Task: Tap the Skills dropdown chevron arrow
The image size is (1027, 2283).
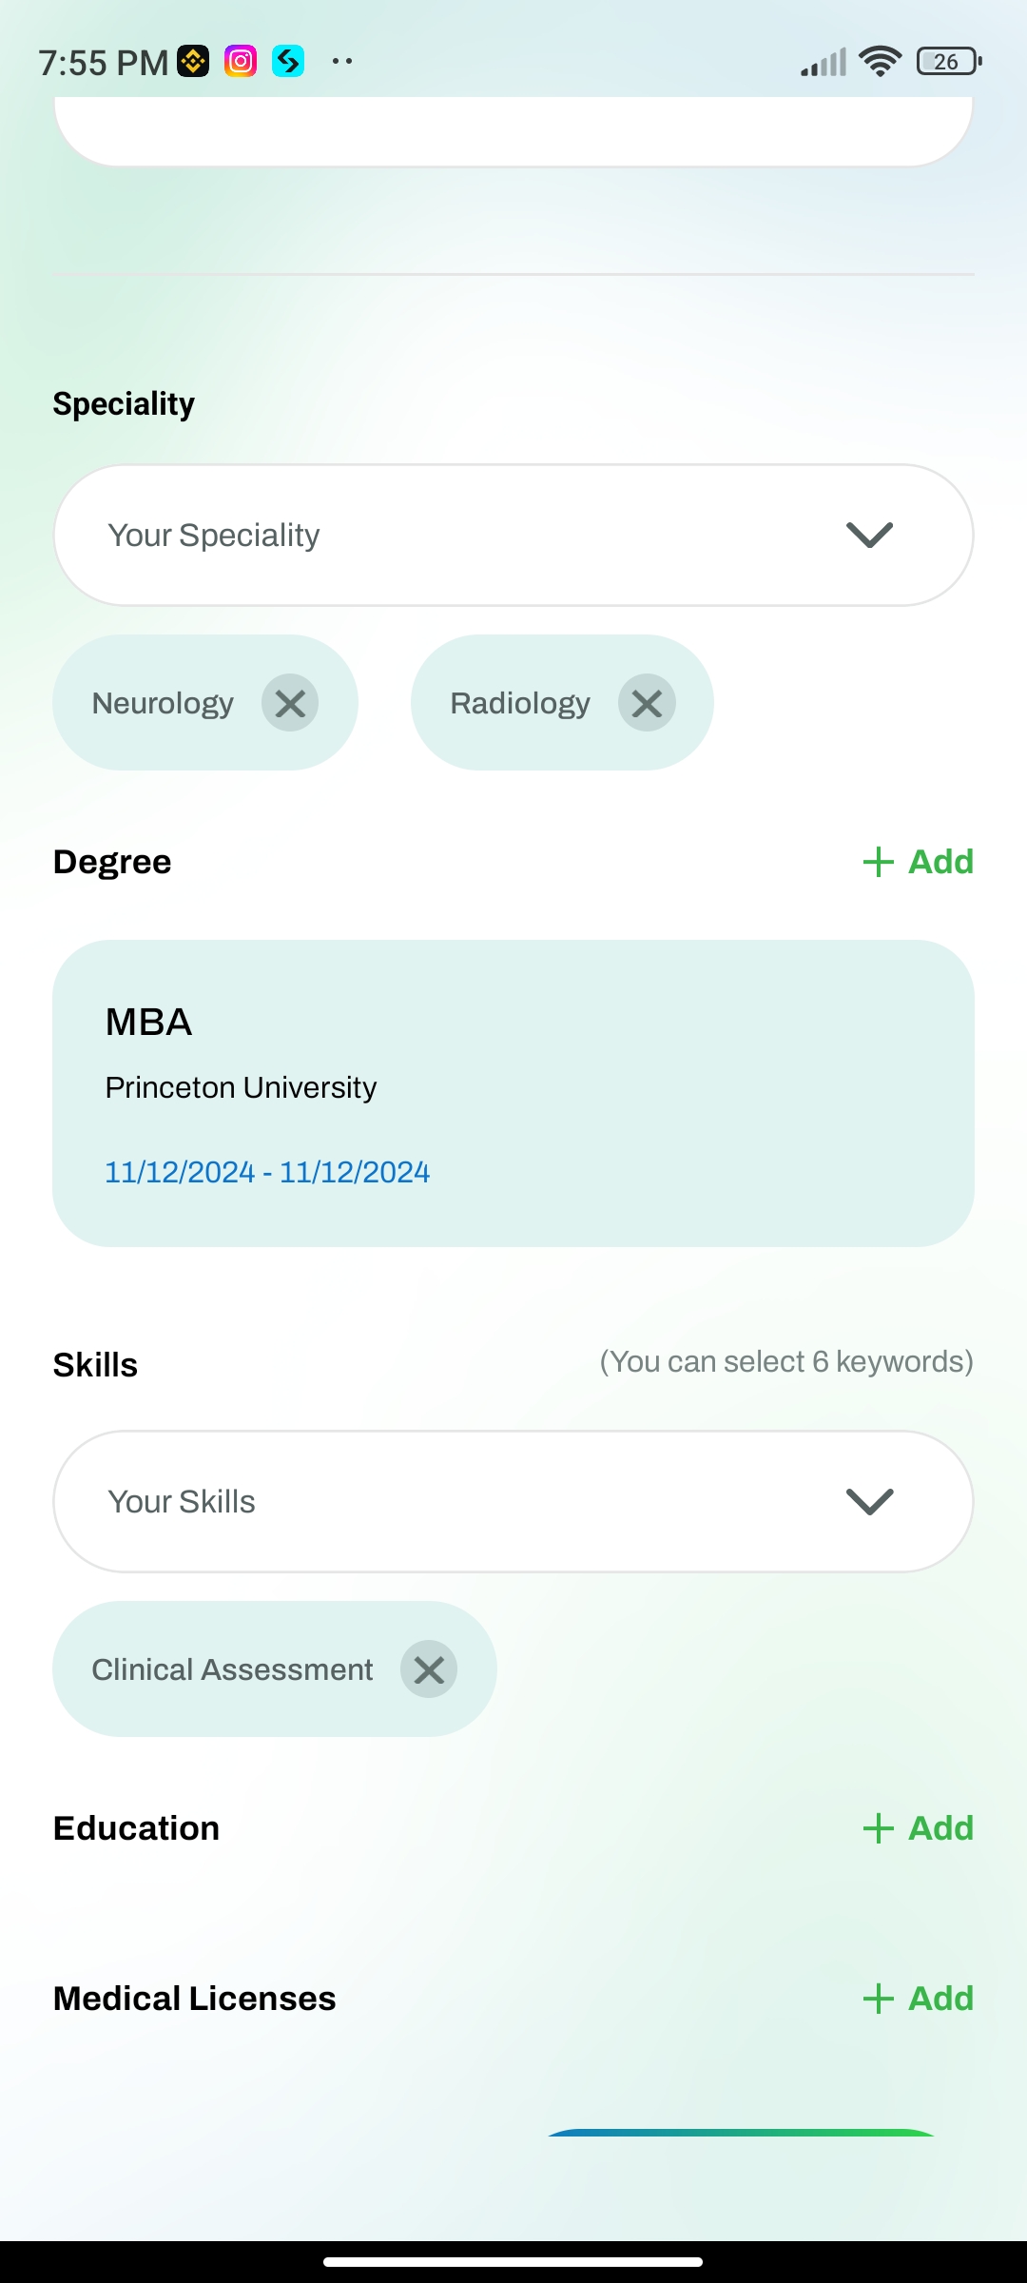Action: pyautogui.click(x=869, y=1501)
